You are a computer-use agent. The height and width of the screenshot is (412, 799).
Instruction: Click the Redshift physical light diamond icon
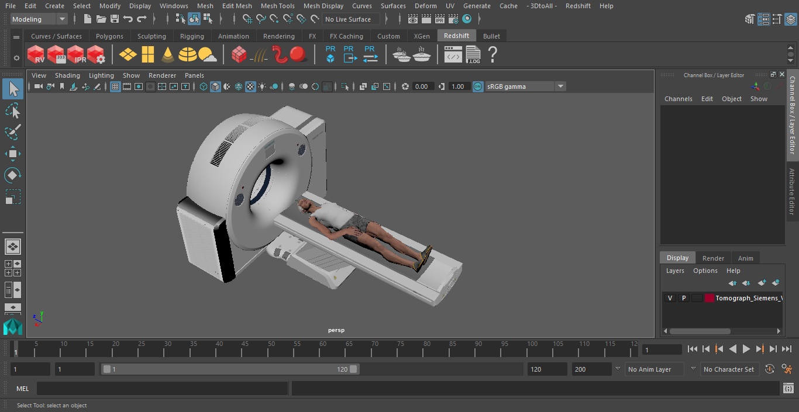[x=128, y=55]
